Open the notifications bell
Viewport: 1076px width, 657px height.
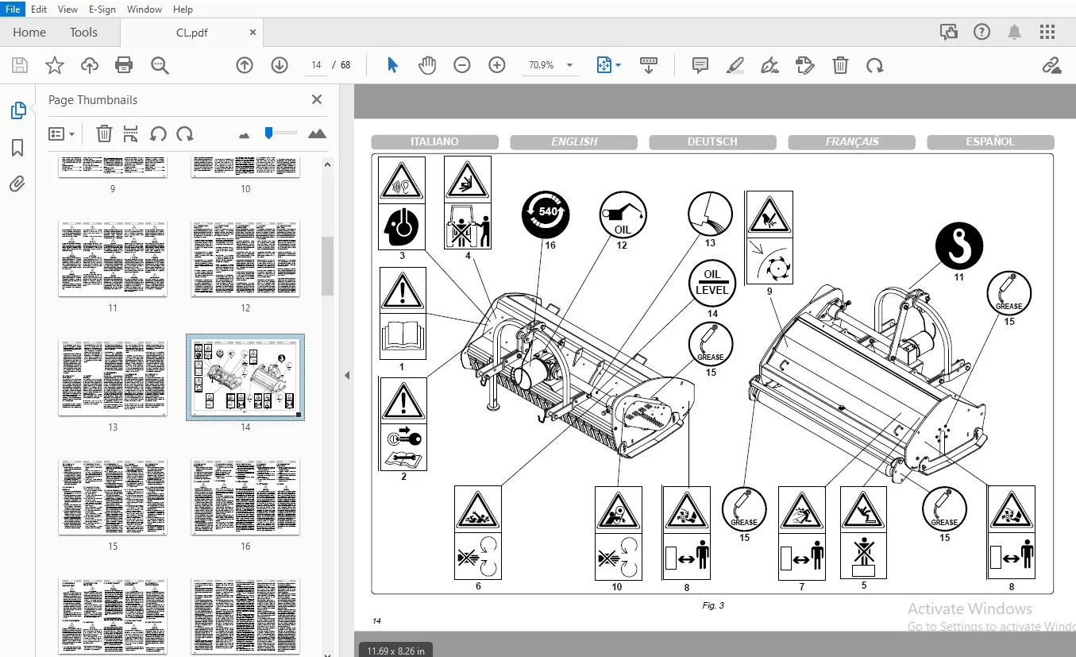pyautogui.click(x=1015, y=32)
